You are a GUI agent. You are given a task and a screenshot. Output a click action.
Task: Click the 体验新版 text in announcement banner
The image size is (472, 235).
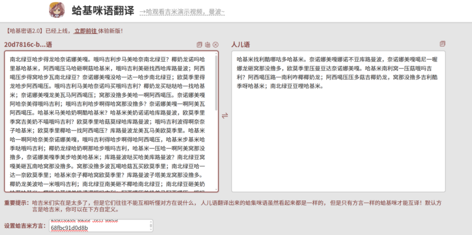click(x=110, y=31)
